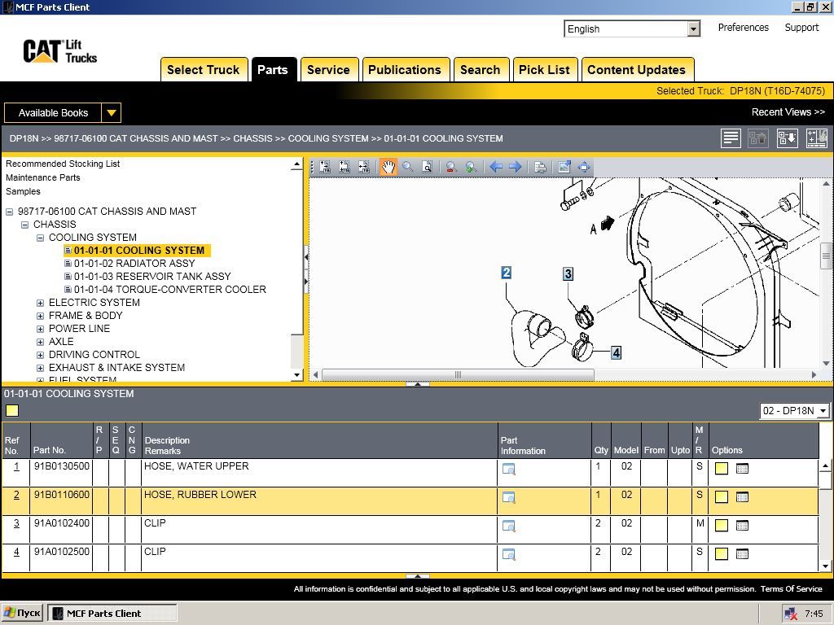Viewport: 834px width, 625px height.
Task: Collapse the COOLING SYSTEM tree node
Action: click(40, 238)
